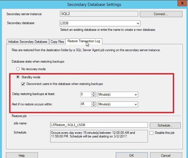Decrease the alert restore threshold value
The height and width of the screenshot is (158, 188).
[x=94, y=105]
